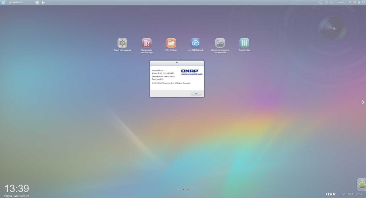Click the QVR logo text
Viewport: 366px width, 198px height.
(x=331, y=194)
